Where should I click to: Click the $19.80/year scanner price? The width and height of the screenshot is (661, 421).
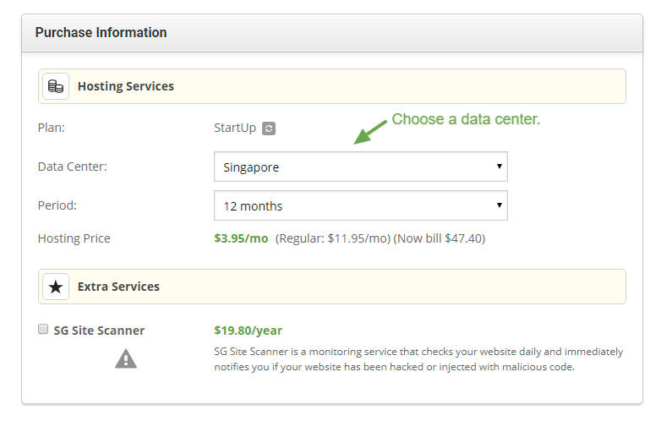(249, 331)
